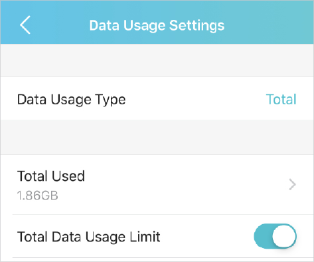
Task: Click the gray spacer above Data Usage Type
Action: tap(157, 61)
